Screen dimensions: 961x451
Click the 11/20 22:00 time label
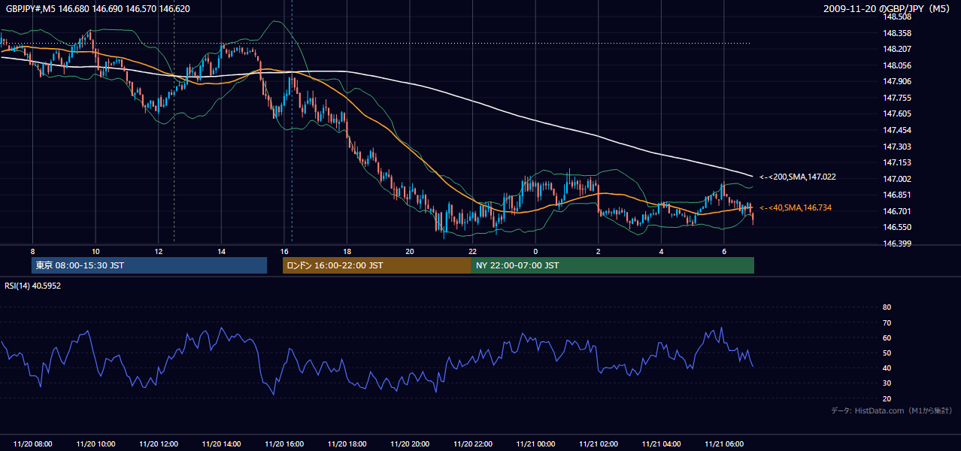coord(472,444)
